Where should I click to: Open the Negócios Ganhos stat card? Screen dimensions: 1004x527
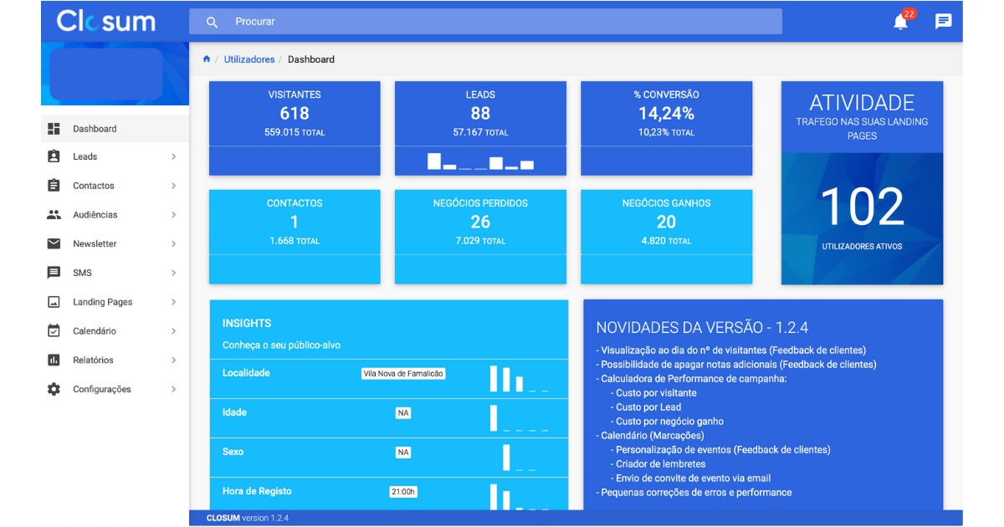[x=667, y=237]
